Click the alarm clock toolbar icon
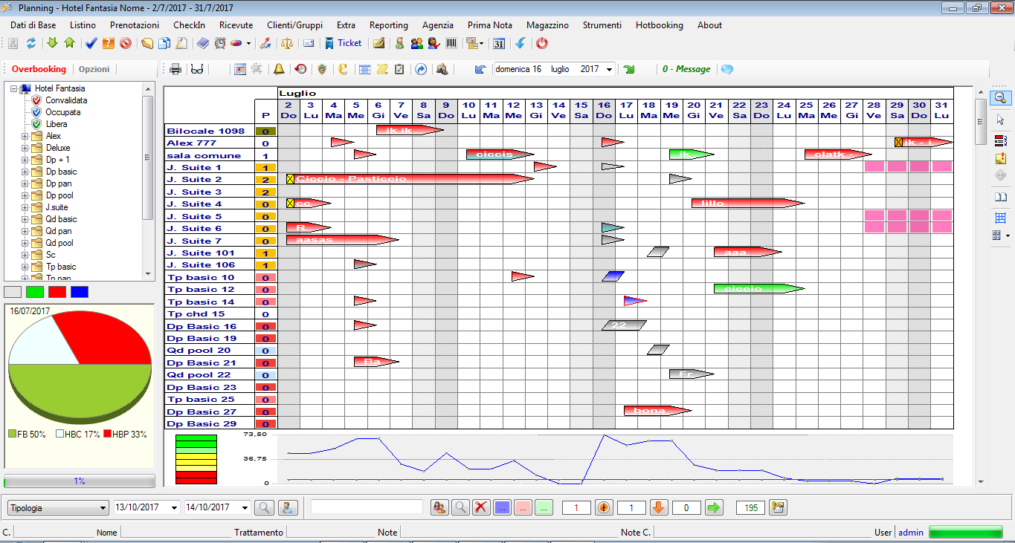The width and height of the screenshot is (1015, 543). click(220, 43)
